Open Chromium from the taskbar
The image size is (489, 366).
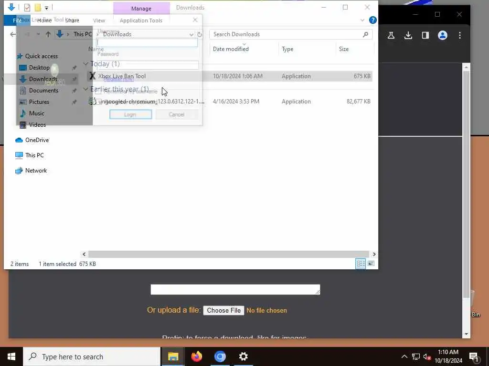(220, 356)
